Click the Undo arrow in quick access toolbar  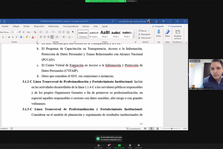click(x=9, y=21)
